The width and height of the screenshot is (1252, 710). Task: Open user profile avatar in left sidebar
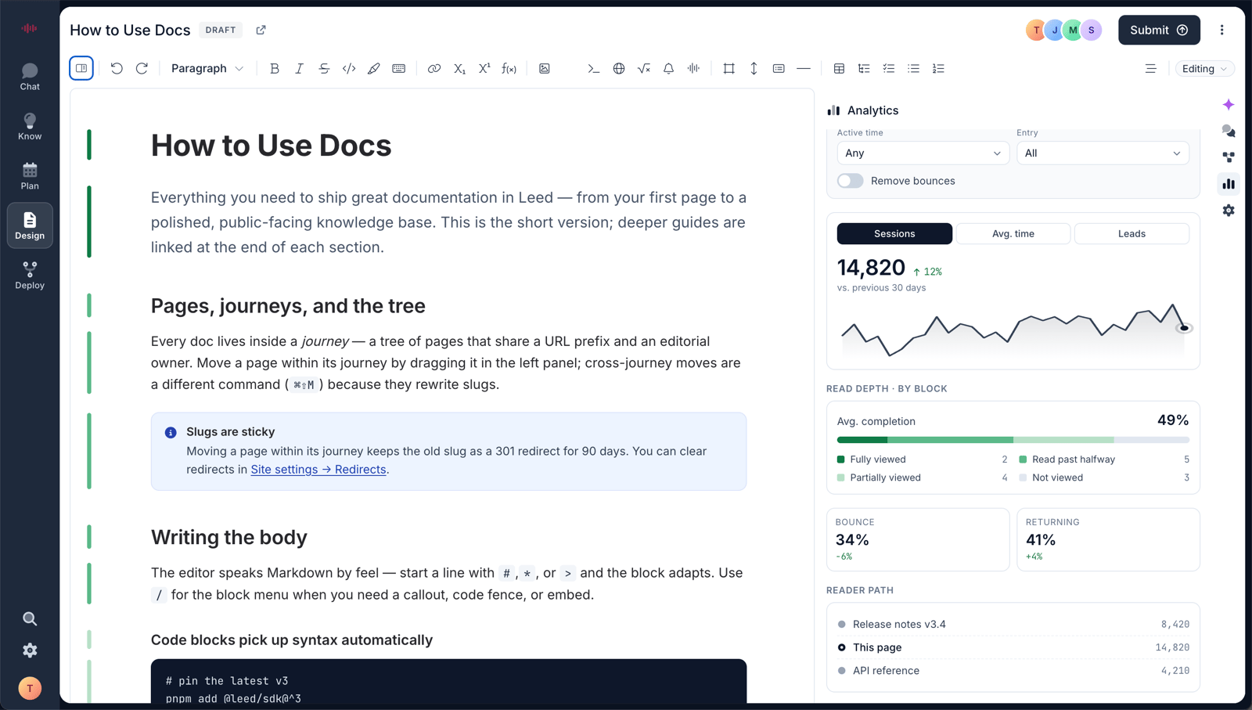[x=30, y=688]
